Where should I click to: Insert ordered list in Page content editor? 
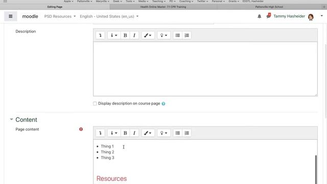coord(187,133)
